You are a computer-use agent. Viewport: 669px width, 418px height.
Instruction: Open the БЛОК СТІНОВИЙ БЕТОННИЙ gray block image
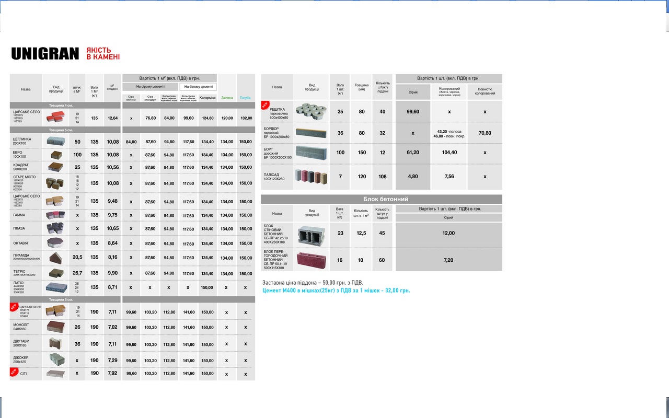[311, 235]
